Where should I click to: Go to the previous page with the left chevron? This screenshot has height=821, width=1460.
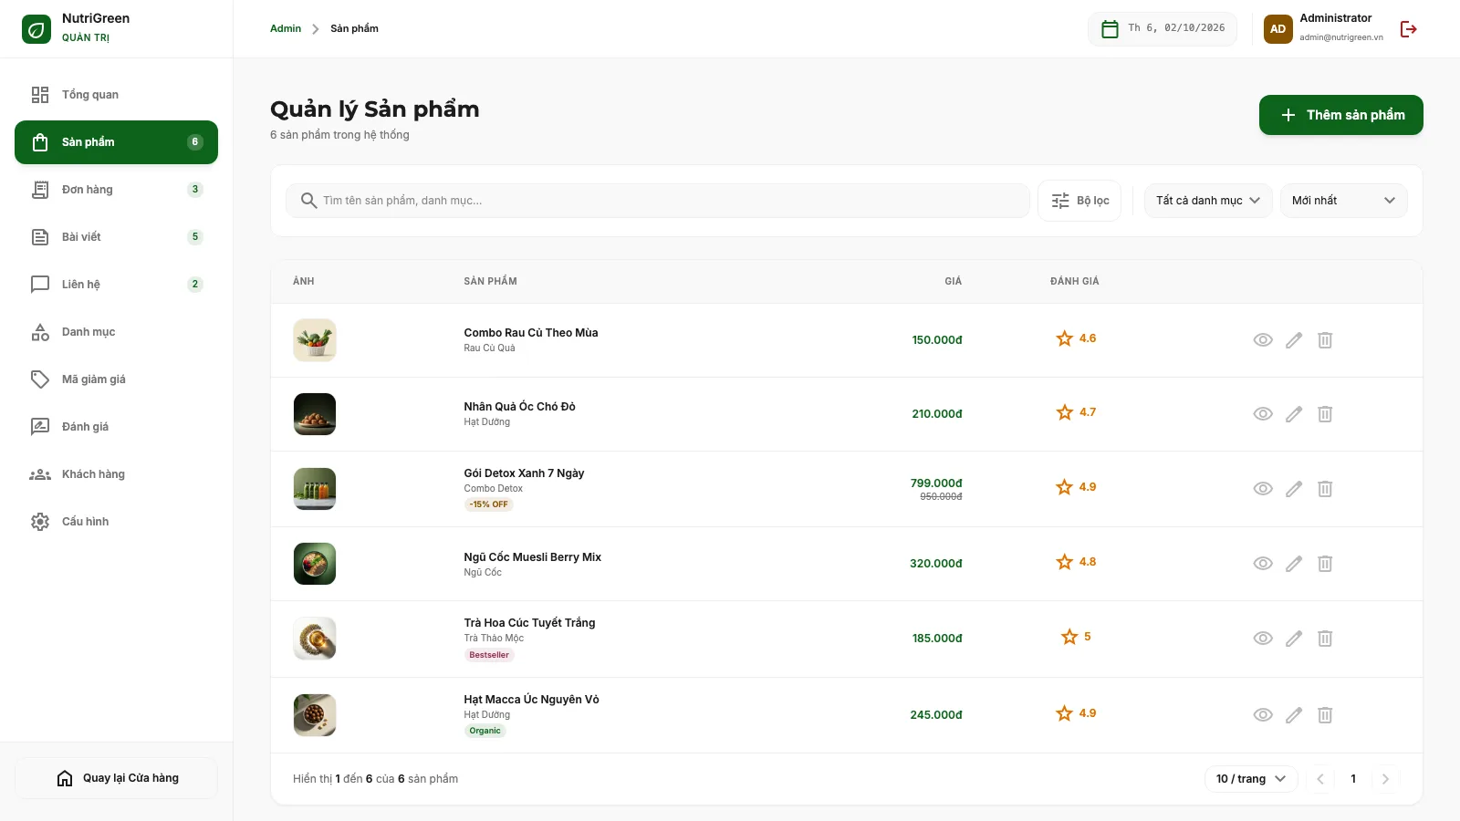coord(1320,779)
